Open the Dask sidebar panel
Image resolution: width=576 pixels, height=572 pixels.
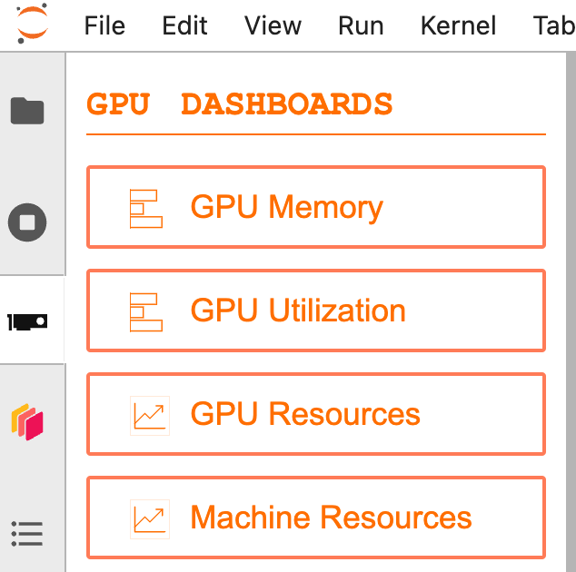tap(27, 423)
